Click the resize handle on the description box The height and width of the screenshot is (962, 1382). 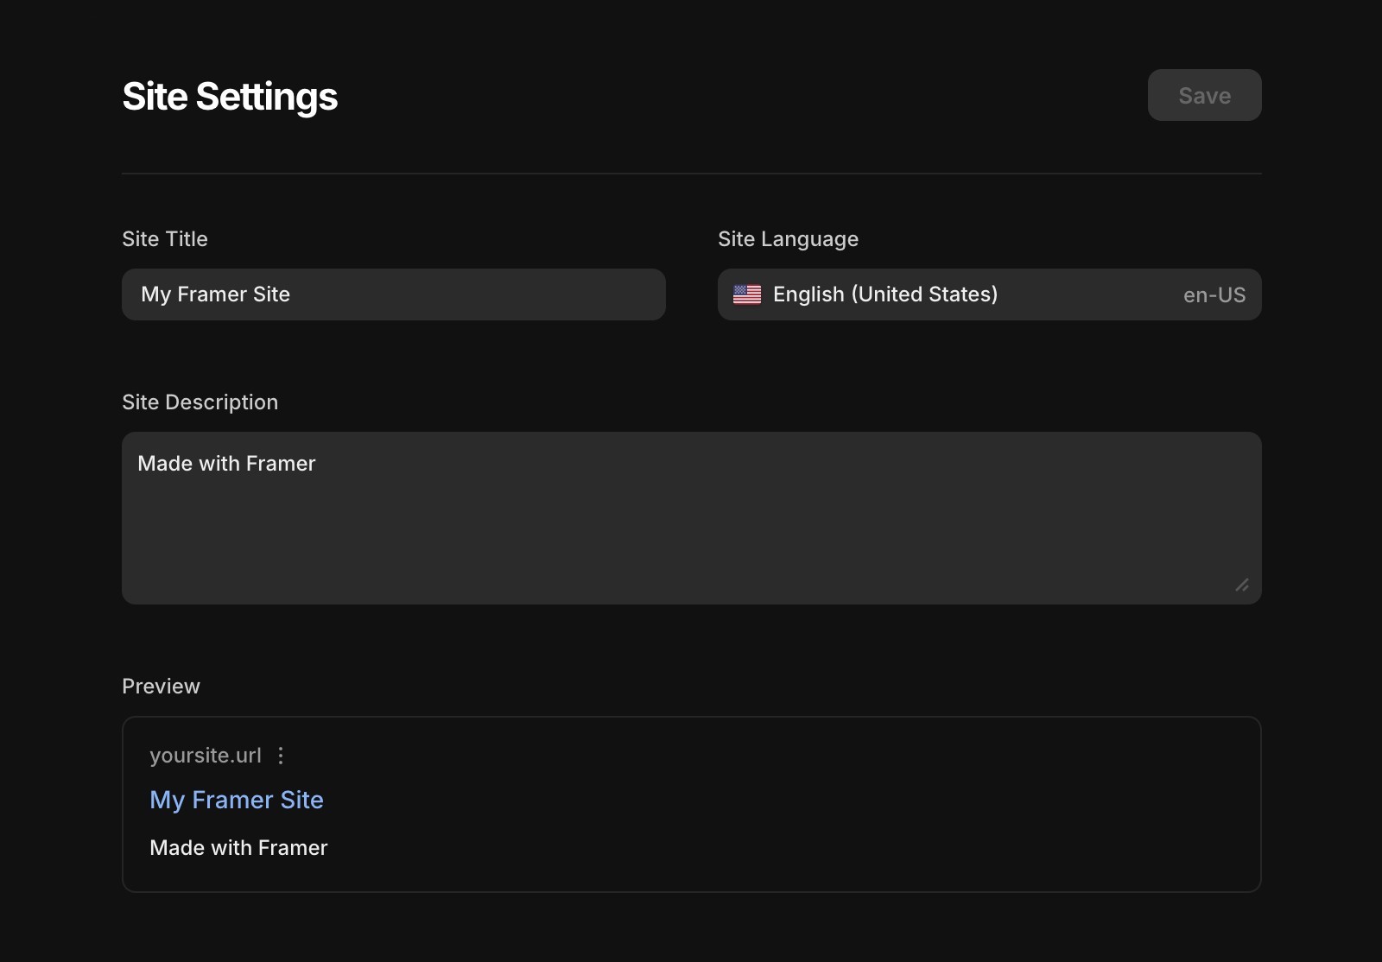click(x=1244, y=585)
